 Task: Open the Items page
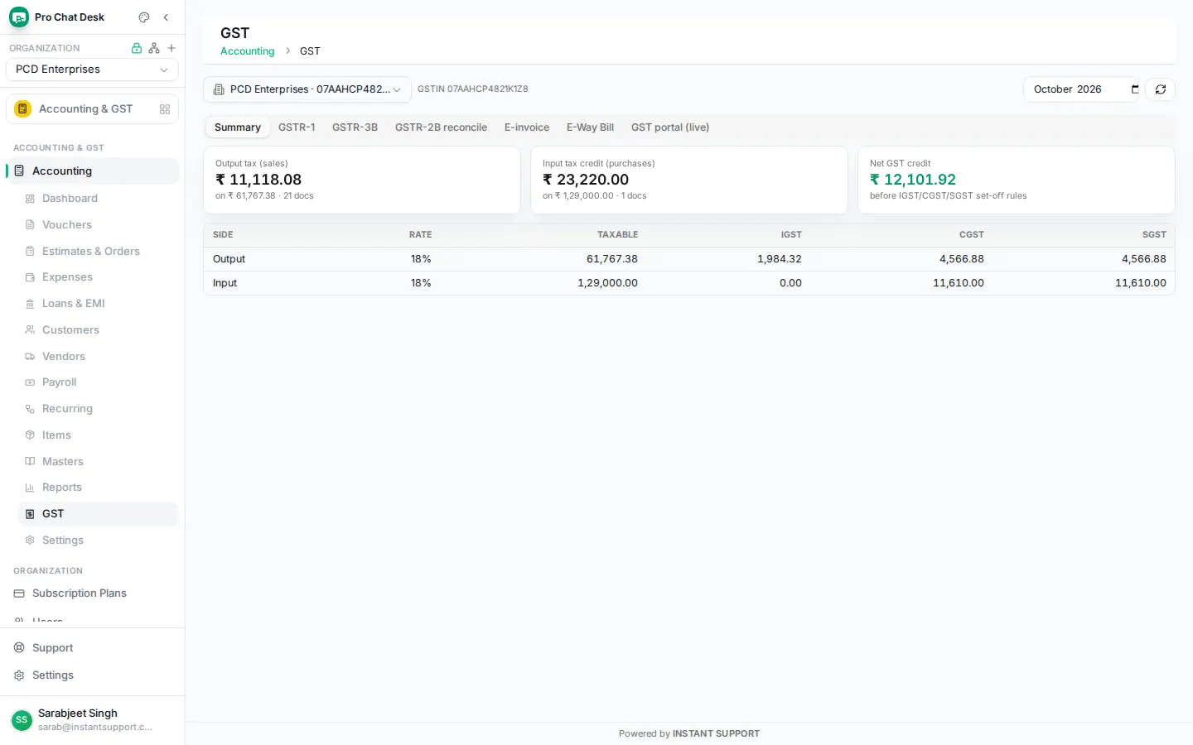pyautogui.click(x=98, y=435)
